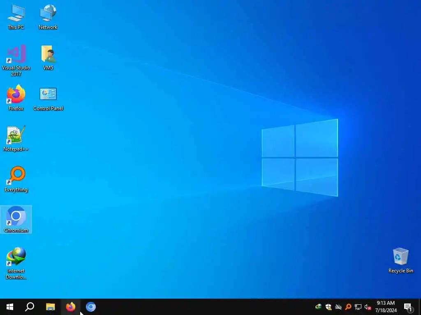Open Windows Security tray icon
Screen dimensions: 421x315
click(x=328, y=307)
